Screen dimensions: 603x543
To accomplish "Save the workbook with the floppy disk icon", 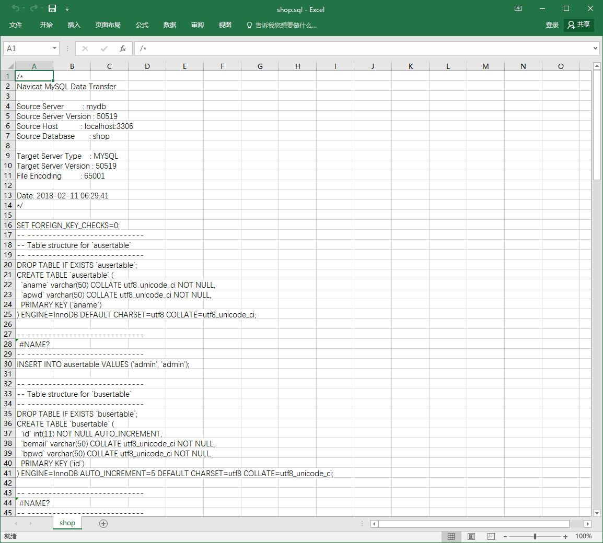I will pyautogui.click(x=52, y=8).
